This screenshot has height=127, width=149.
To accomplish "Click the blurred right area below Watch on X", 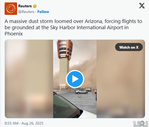I will (x=121, y=84).
